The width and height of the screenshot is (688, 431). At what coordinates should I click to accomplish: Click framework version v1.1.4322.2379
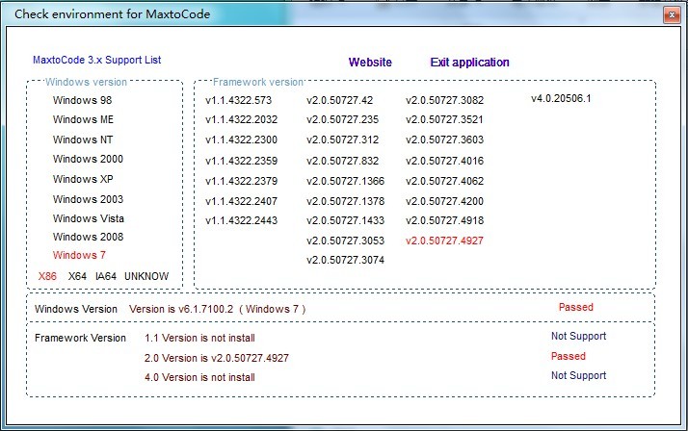tap(241, 181)
